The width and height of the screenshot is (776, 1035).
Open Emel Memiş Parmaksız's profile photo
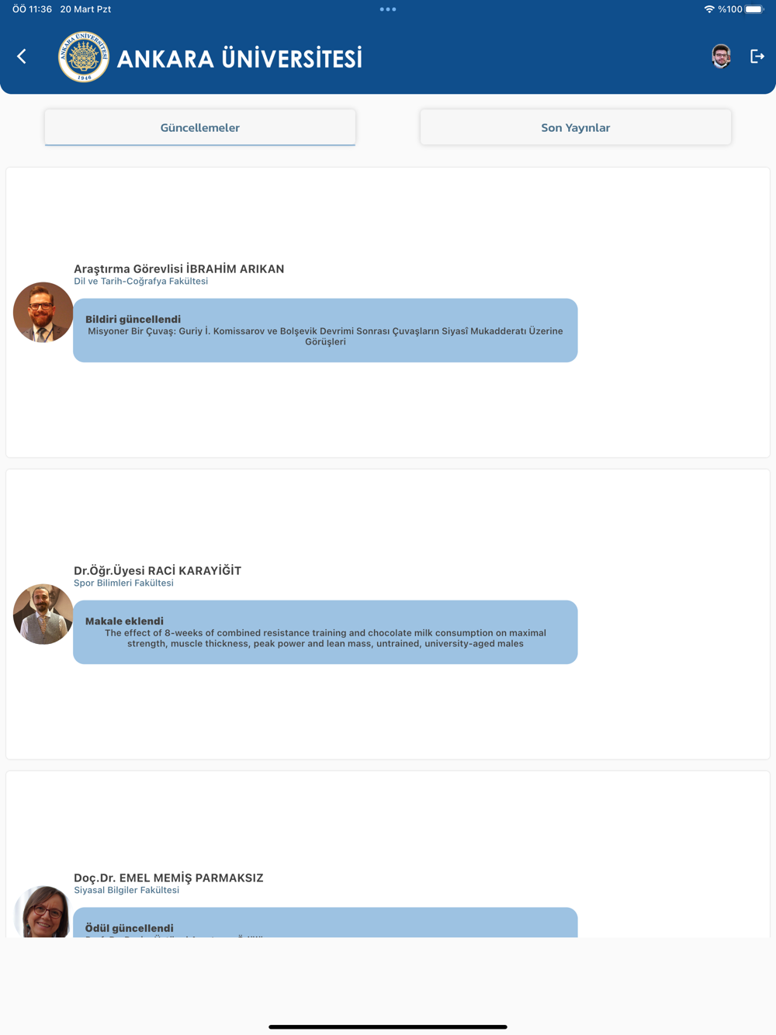click(x=43, y=912)
